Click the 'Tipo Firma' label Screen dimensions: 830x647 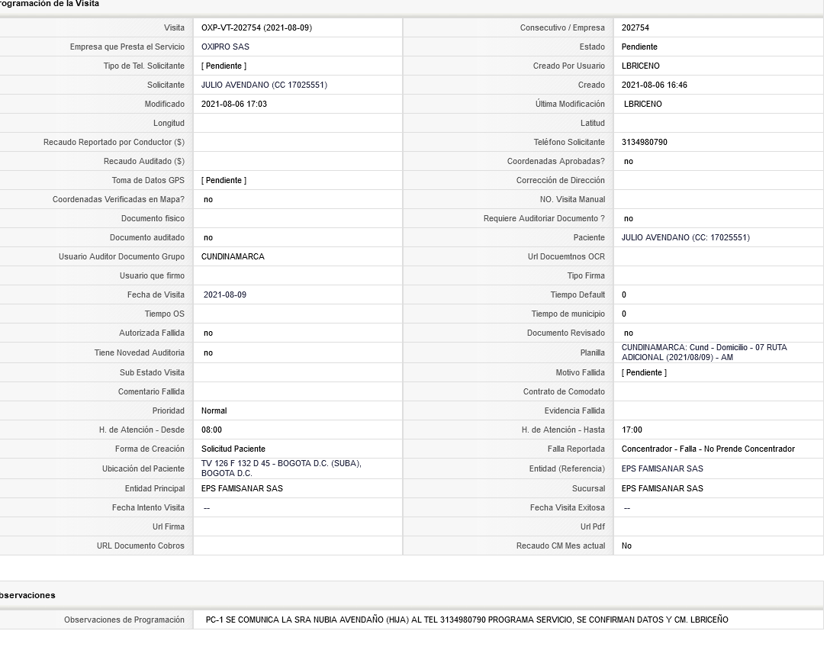click(586, 275)
